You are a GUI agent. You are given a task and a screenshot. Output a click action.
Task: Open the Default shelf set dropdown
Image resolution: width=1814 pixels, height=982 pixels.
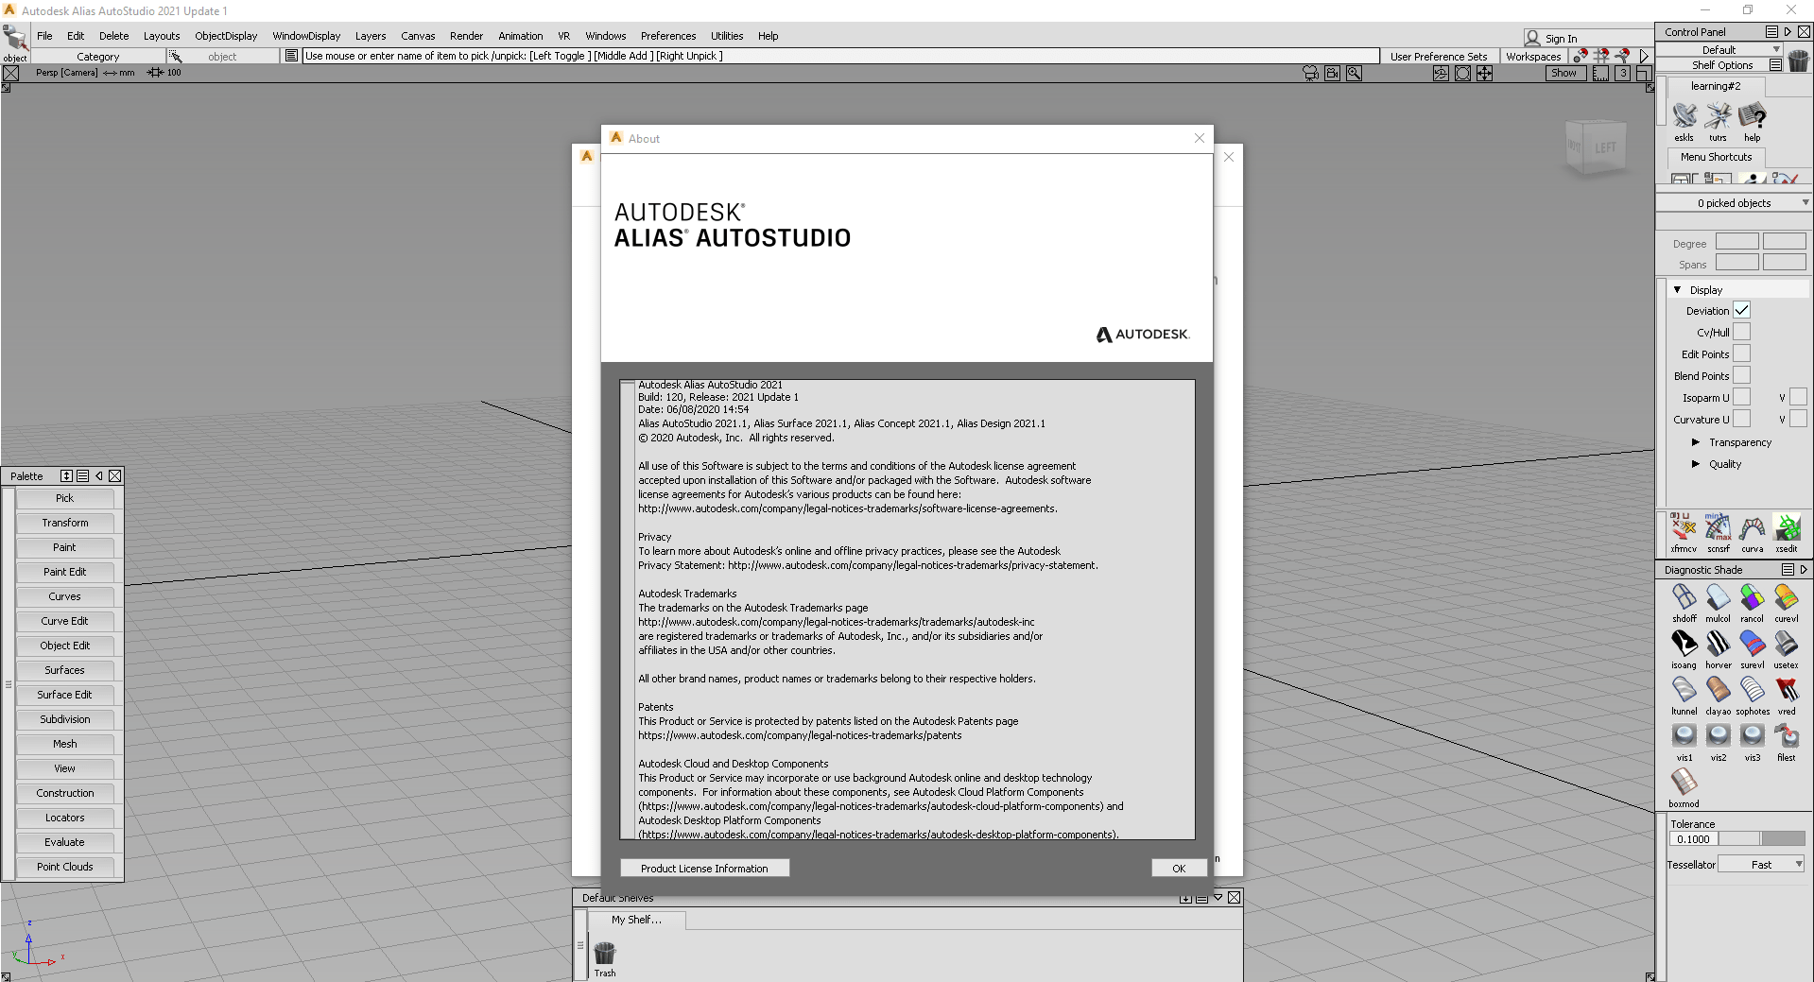pos(1721,50)
